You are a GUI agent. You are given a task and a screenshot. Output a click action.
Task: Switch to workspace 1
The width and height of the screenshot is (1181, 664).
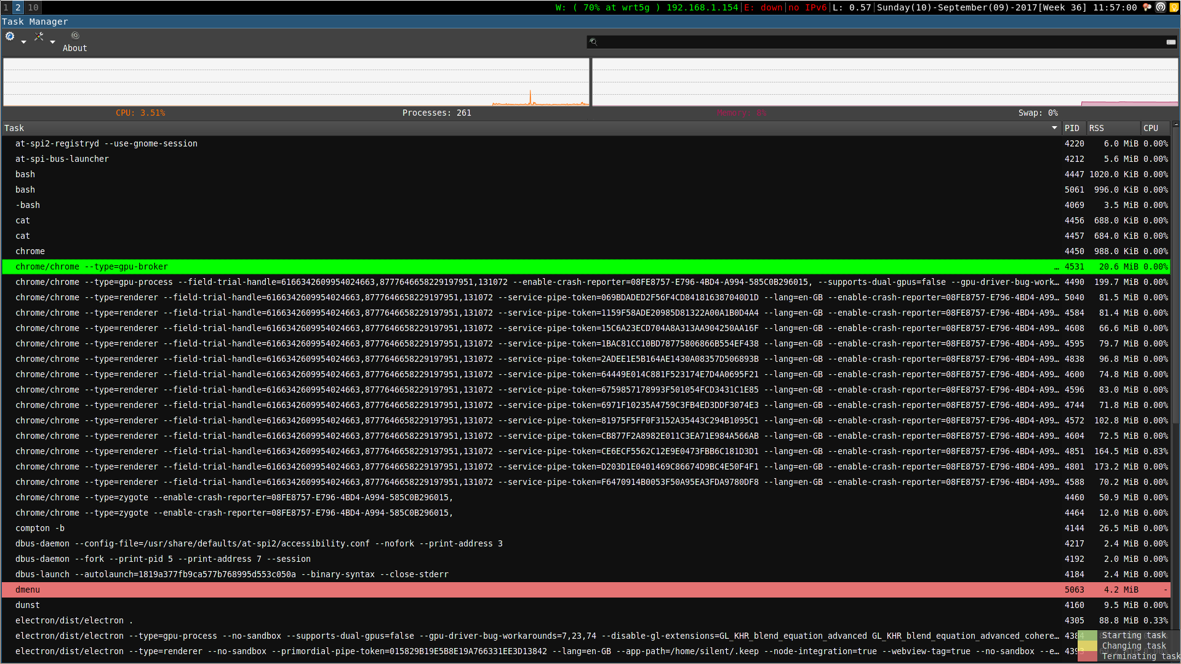coord(6,7)
